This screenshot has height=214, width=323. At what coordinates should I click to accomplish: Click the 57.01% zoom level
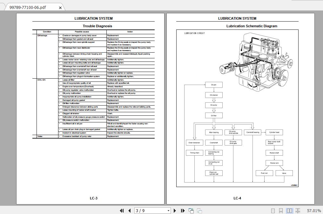pyautogui.click(x=314, y=211)
